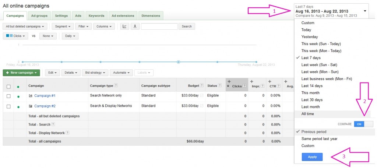Click the help icon beside Budget header
This screenshot has width=377, height=168.
coord(201,86)
